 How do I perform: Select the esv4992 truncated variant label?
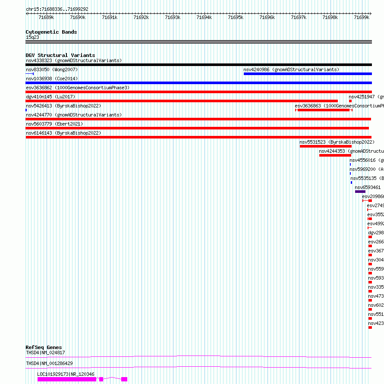[x=376, y=223]
